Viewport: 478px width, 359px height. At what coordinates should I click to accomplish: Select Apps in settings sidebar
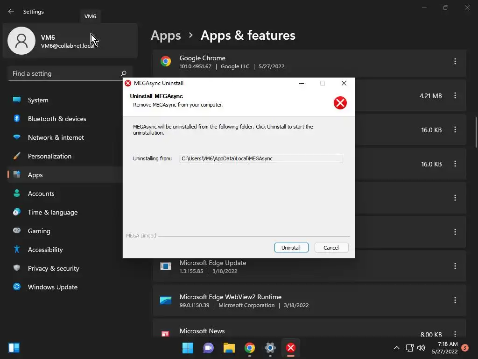point(65,175)
